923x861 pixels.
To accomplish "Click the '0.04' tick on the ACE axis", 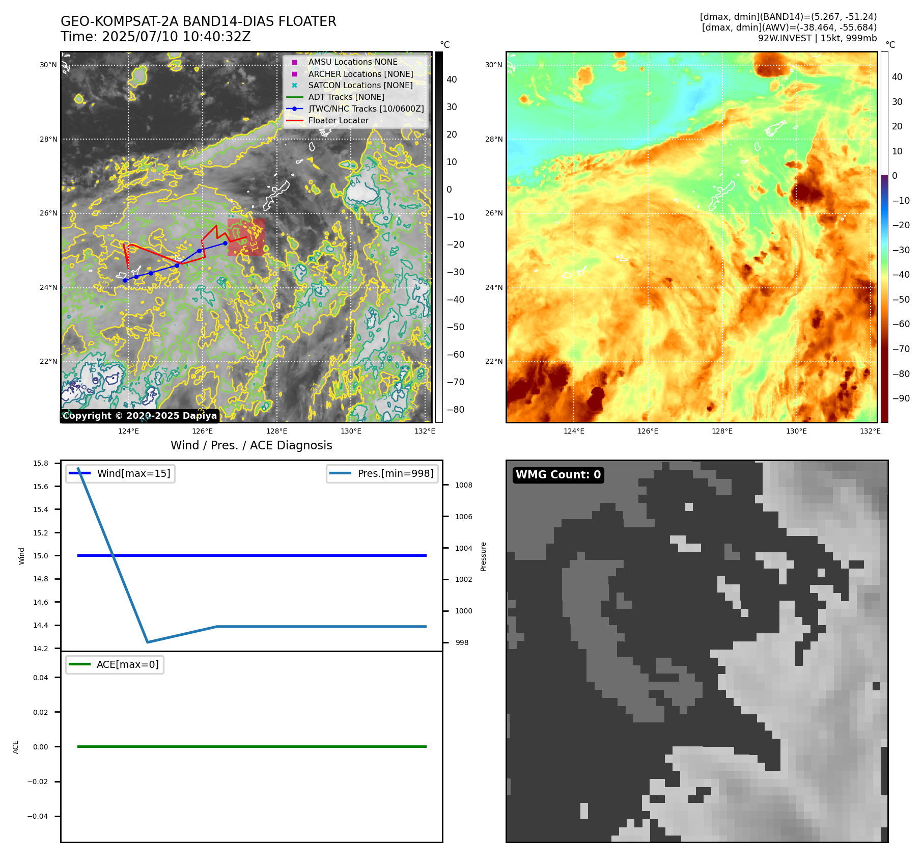I will point(41,678).
